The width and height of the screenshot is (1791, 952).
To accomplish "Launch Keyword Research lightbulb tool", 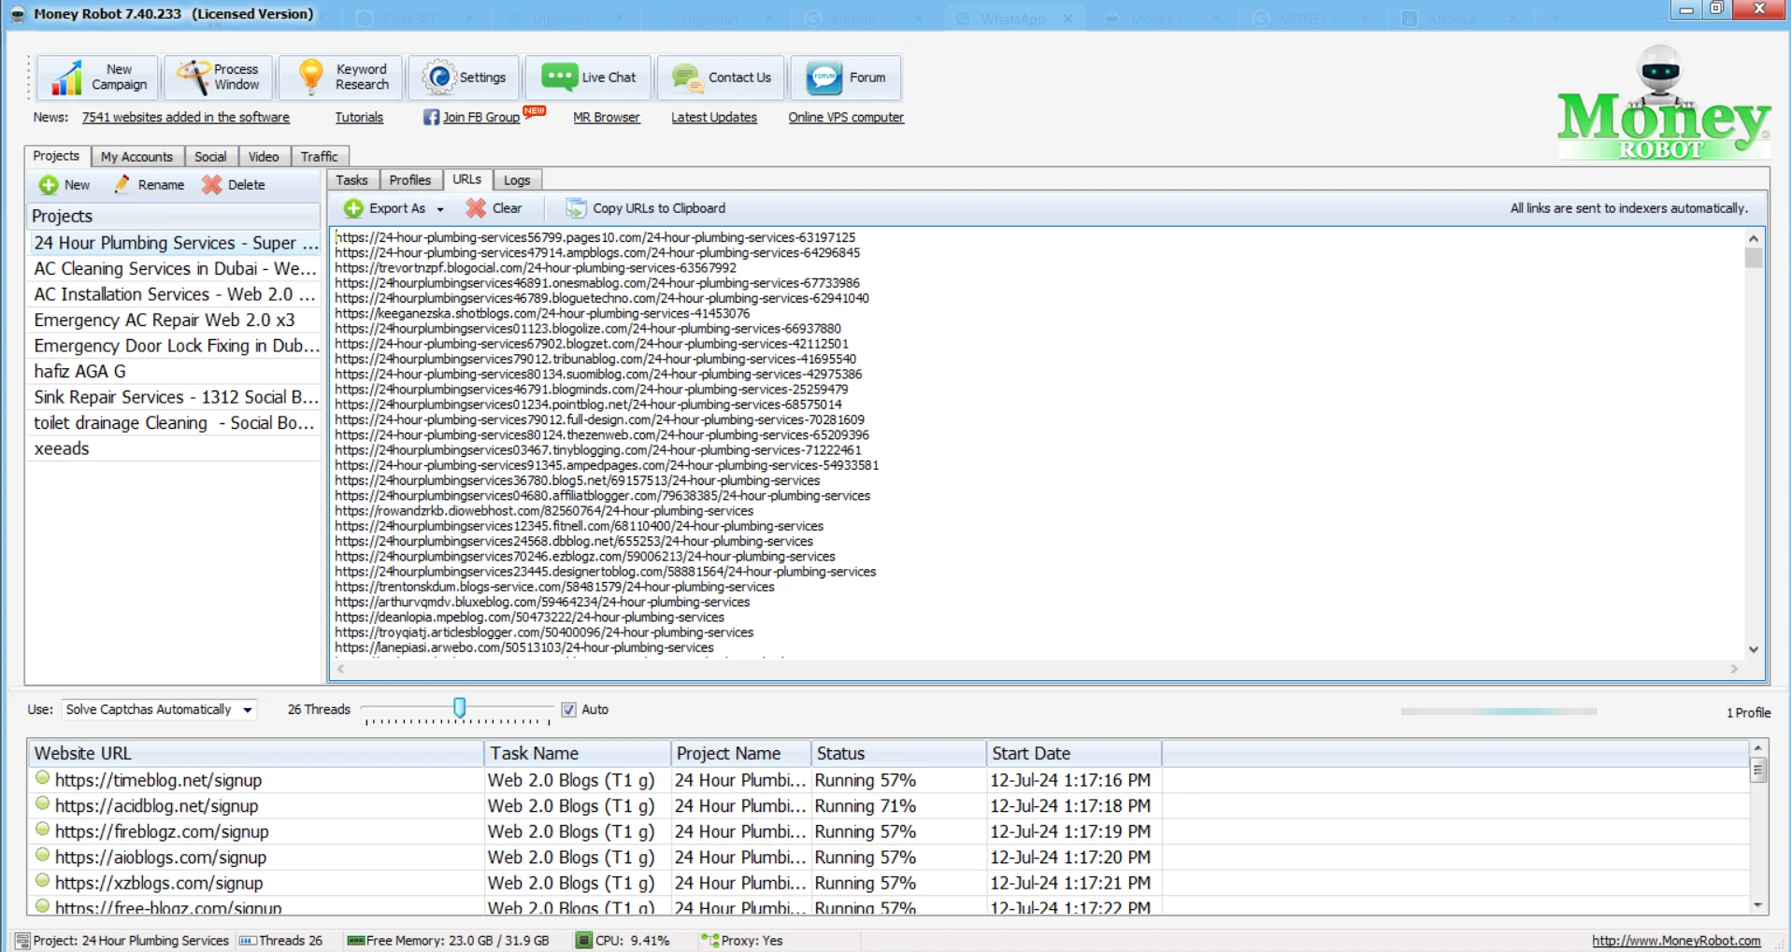I will (341, 78).
